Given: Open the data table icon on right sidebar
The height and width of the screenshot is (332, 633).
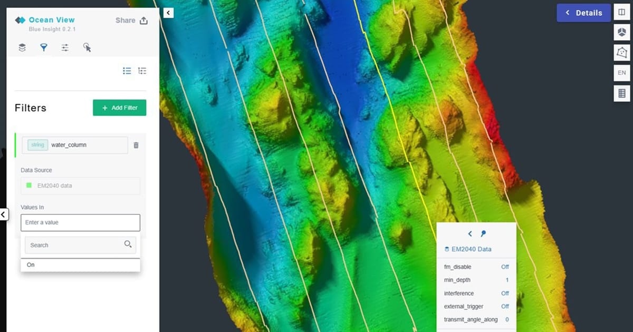Looking at the screenshot, I should pyautogui.click(x=621, y=93).
